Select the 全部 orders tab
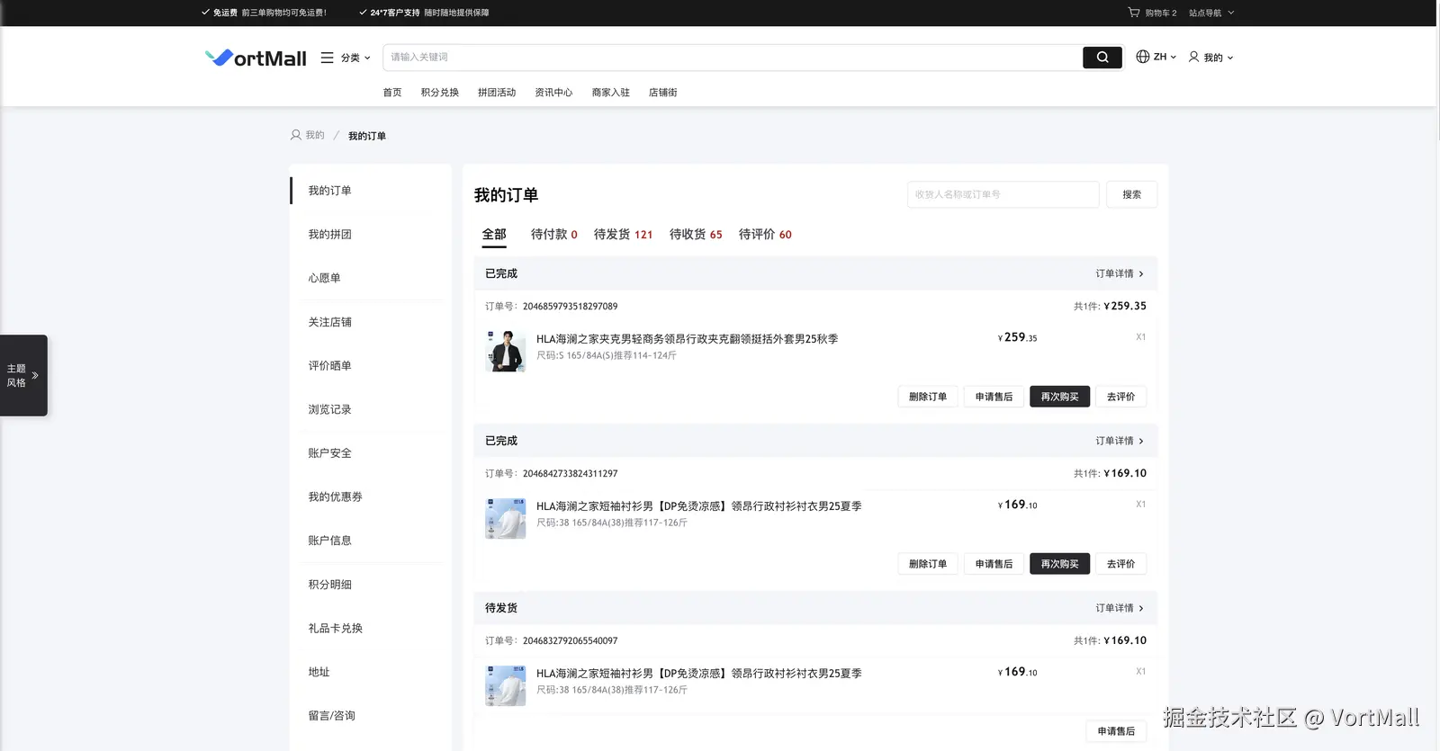Image resolution: width=1440 pixels, height=751 pixels. [494, 235]
